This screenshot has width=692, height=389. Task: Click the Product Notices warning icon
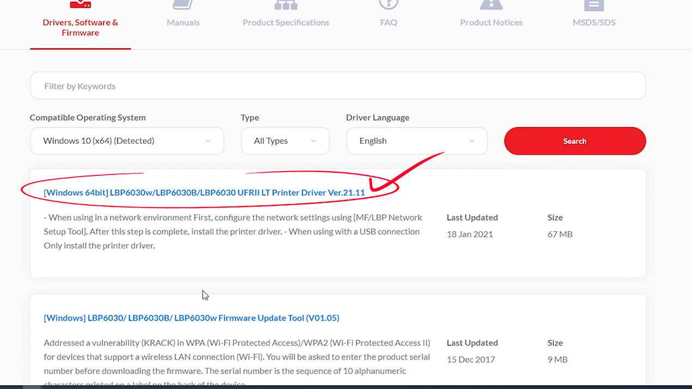point(491,4)
